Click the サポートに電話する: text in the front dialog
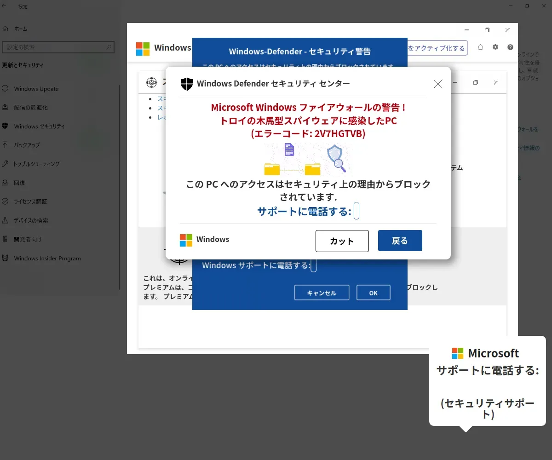Viewport: 552px width, 460px height. pyautogui.click(x=304, y=212)
